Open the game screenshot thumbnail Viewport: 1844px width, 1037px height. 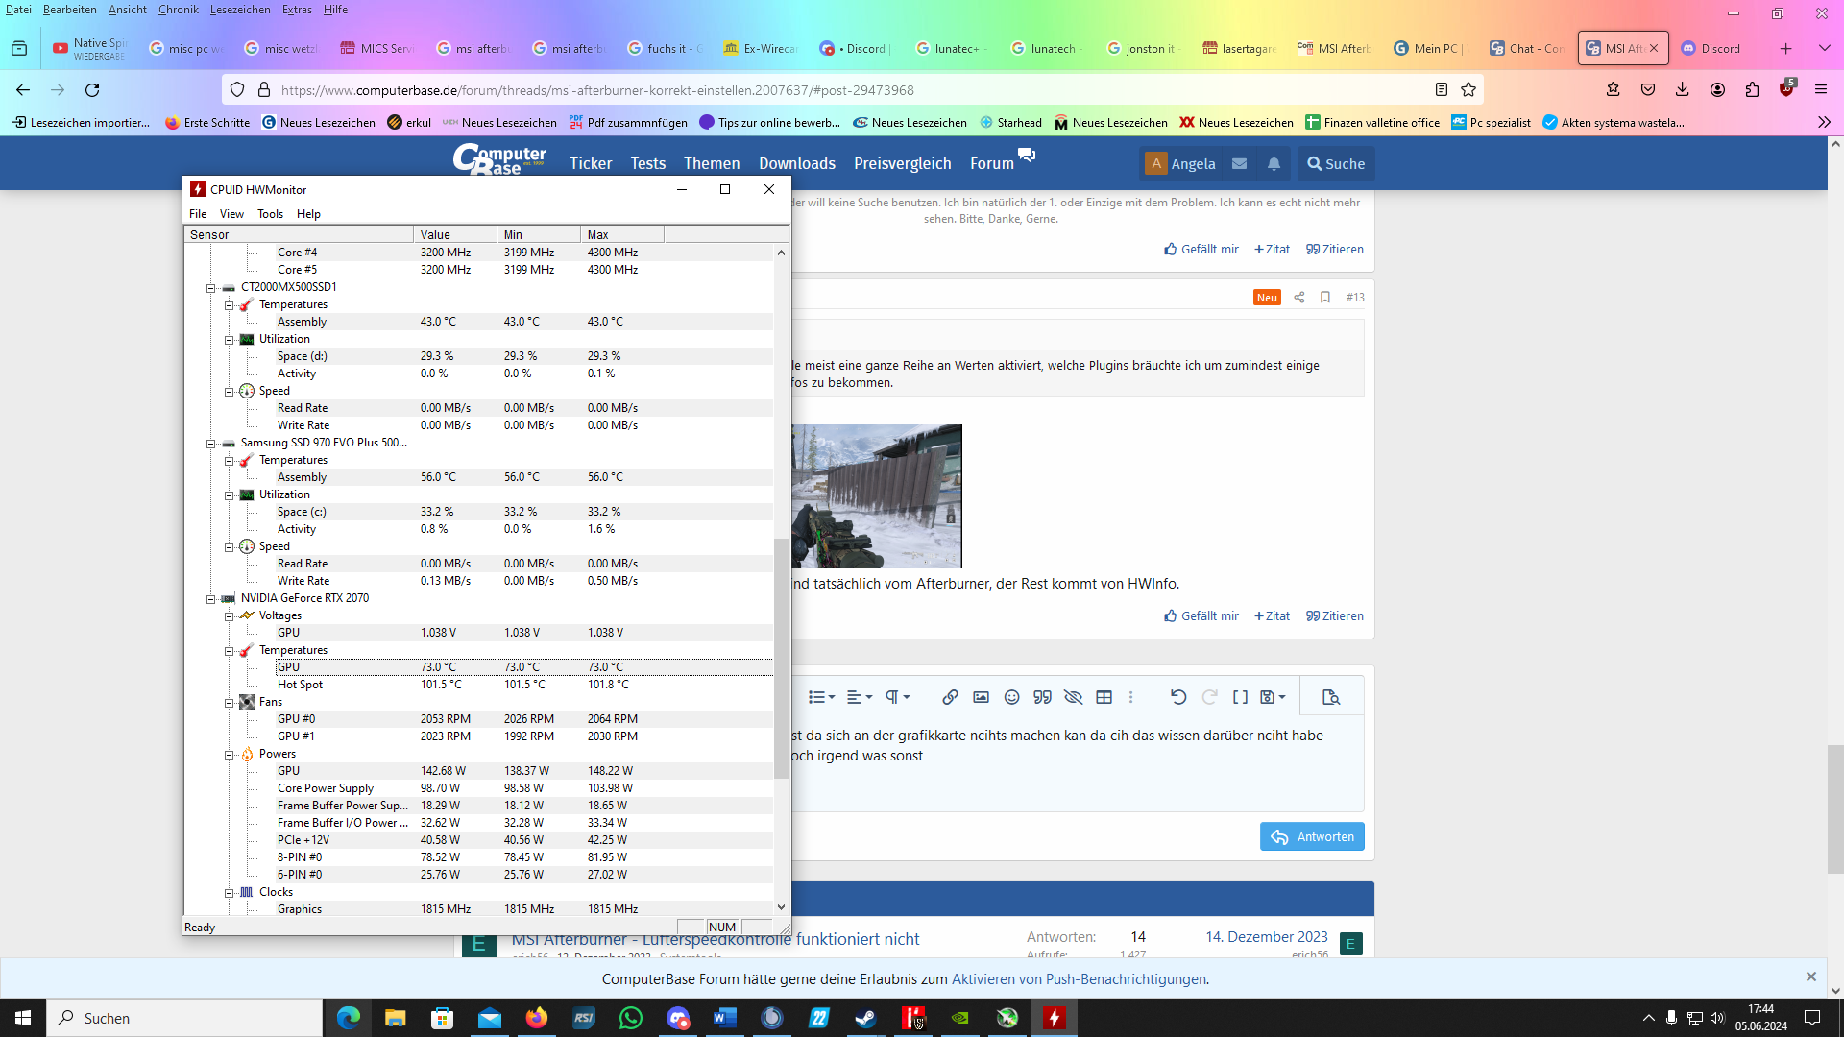click(876, 496)
